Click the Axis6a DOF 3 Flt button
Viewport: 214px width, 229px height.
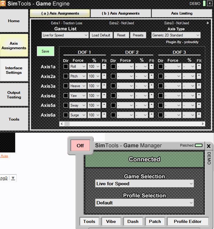[x=199, y=115]
